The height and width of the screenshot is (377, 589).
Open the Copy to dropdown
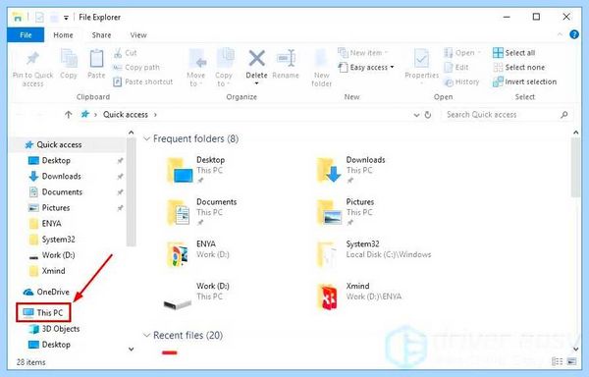point(224,69)
